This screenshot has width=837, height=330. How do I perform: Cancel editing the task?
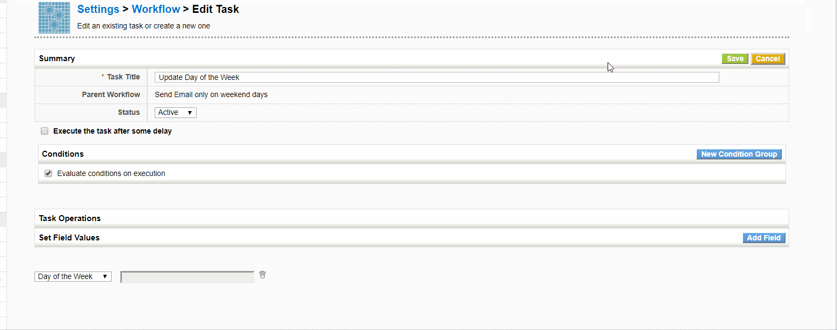[x=767, y=59]
